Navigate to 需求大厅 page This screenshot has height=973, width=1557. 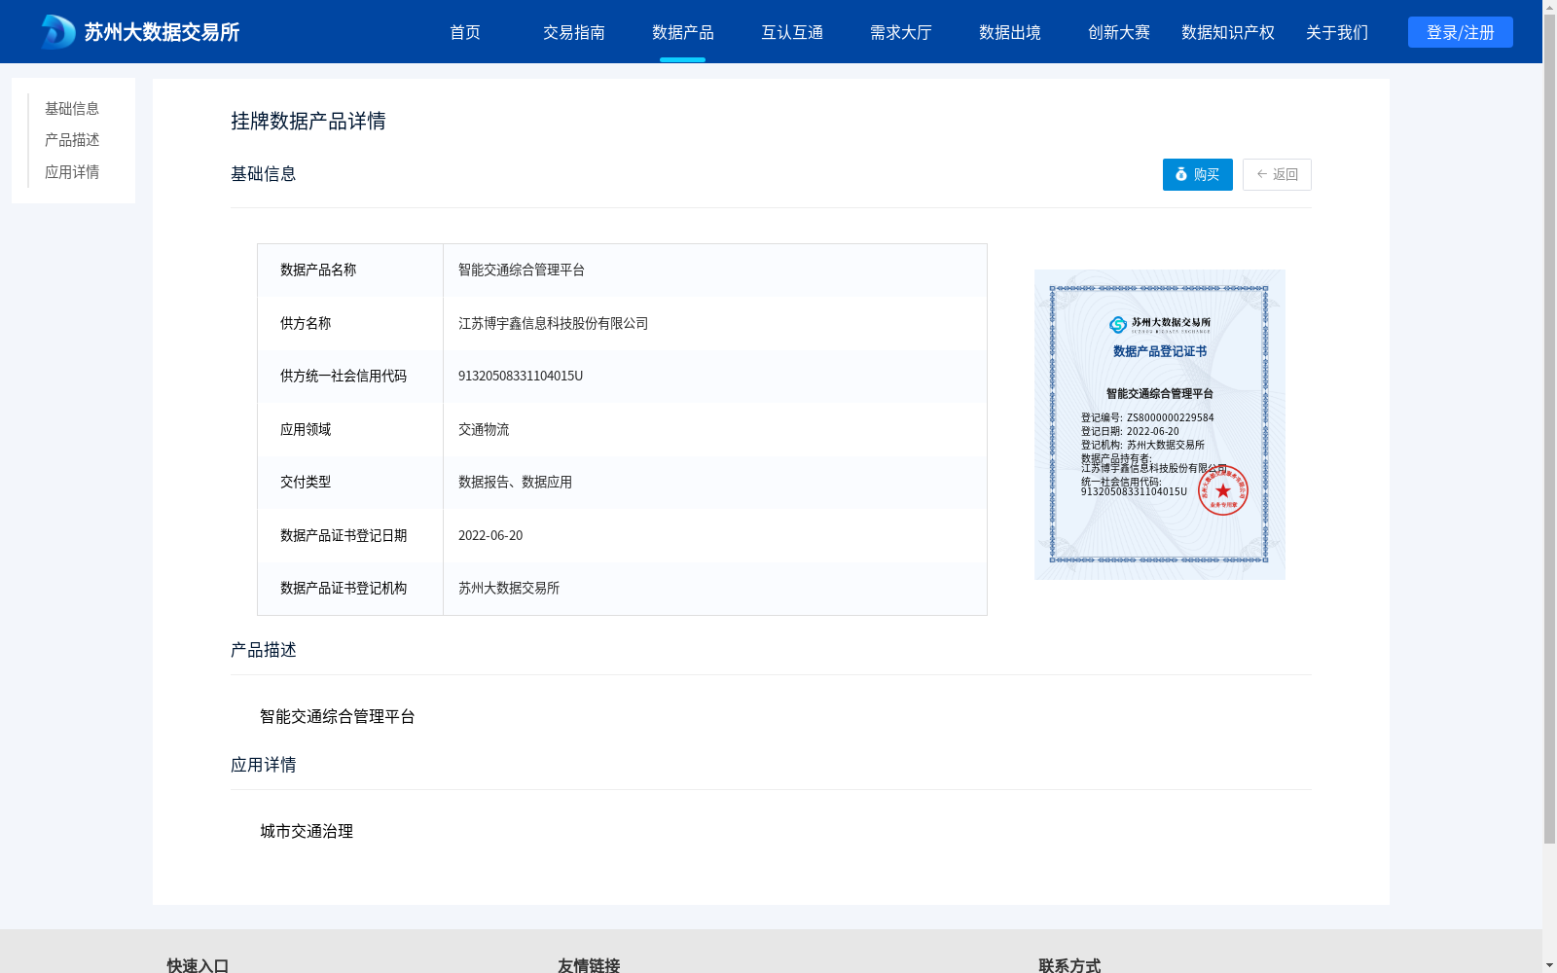pos(901,32)
